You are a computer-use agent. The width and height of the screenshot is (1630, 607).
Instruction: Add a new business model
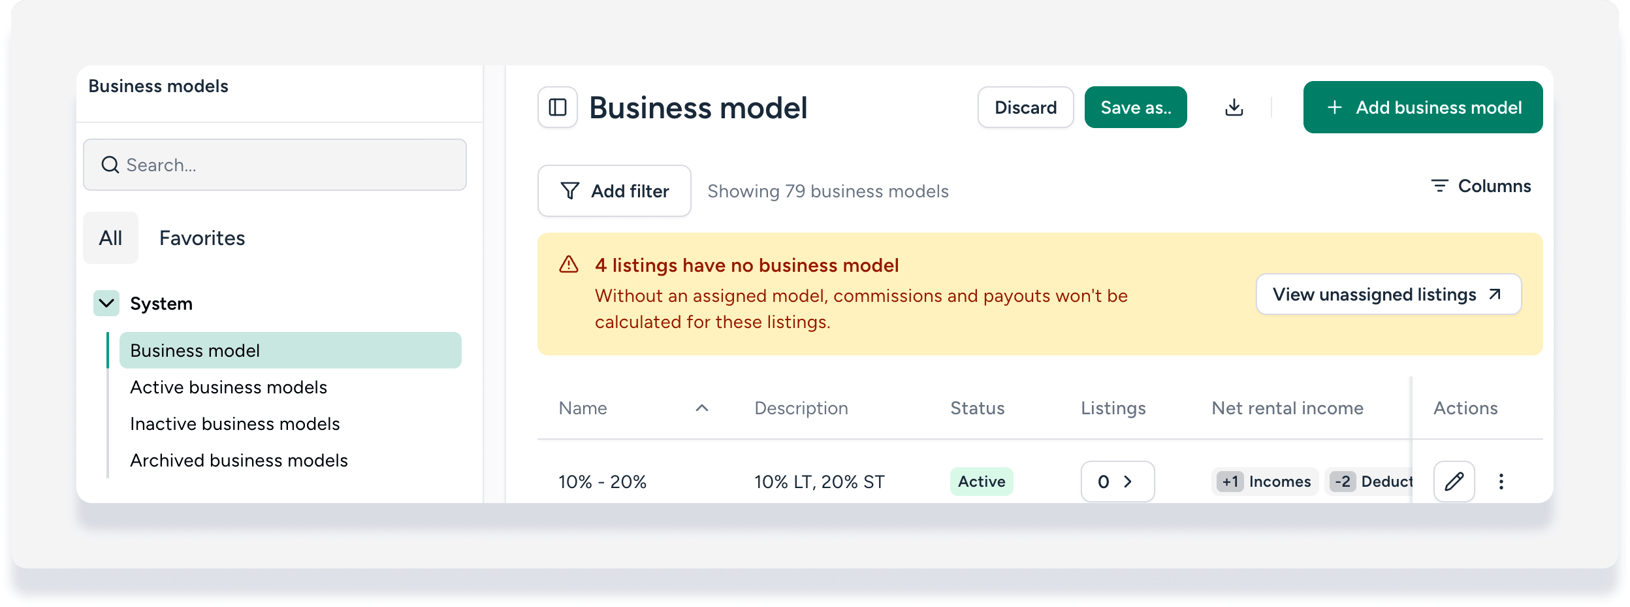pos(1423,107)
